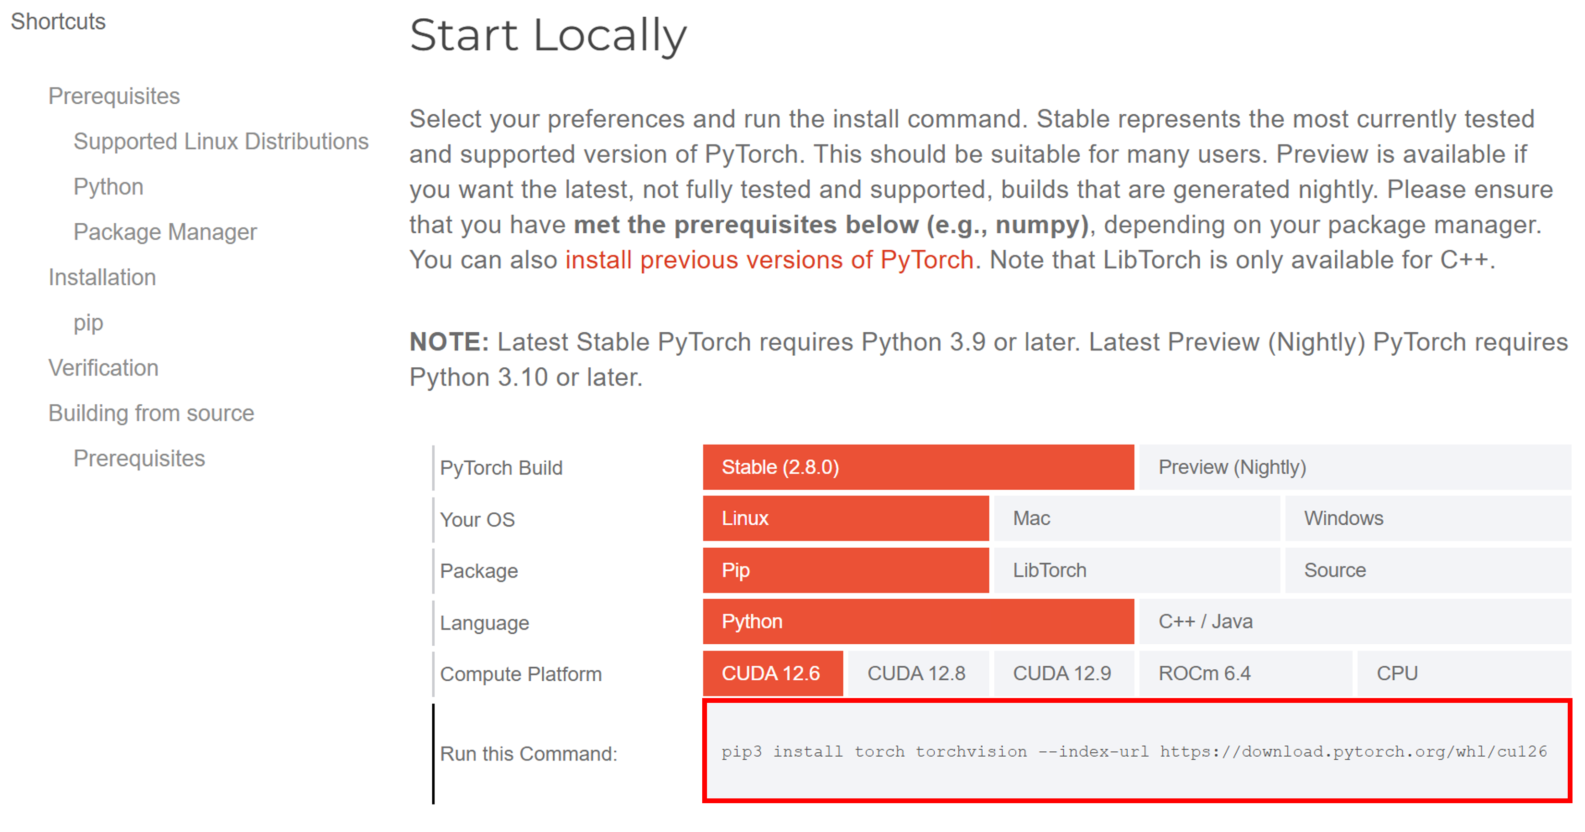Select Preview (Nightly) build option
The height and width of the screenshot is (832, 1585).
click(x=1353, y=467)
